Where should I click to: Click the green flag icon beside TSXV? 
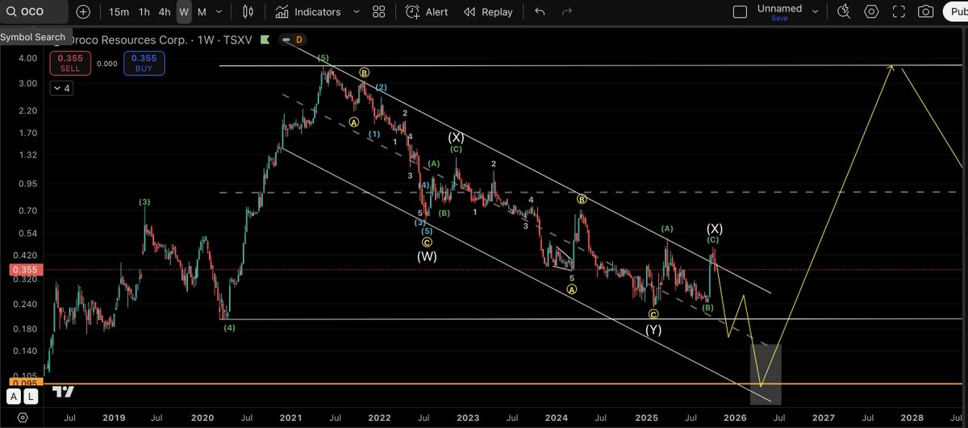coord(265,39)
